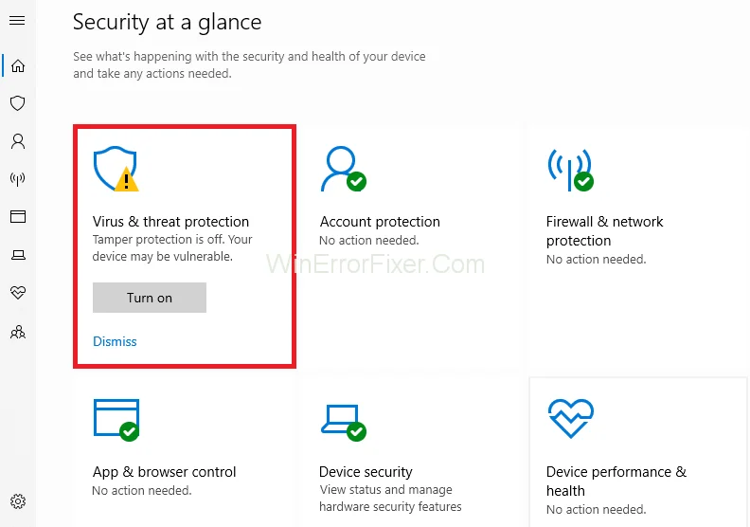This screenshot has height=527, width=750.
Task: Click the warning shield icon on virus tile
Action: [116, 169]
